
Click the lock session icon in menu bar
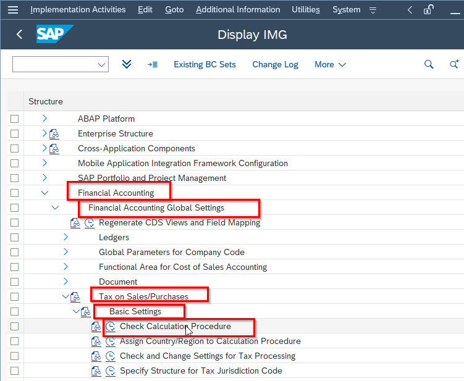click(428, 10)
